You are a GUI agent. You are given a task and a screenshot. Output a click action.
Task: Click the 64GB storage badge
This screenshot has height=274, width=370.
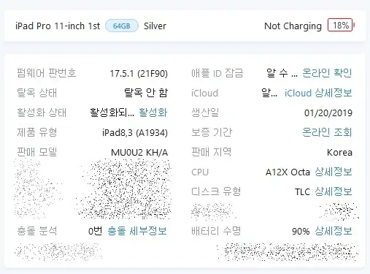tap(122, 26)
